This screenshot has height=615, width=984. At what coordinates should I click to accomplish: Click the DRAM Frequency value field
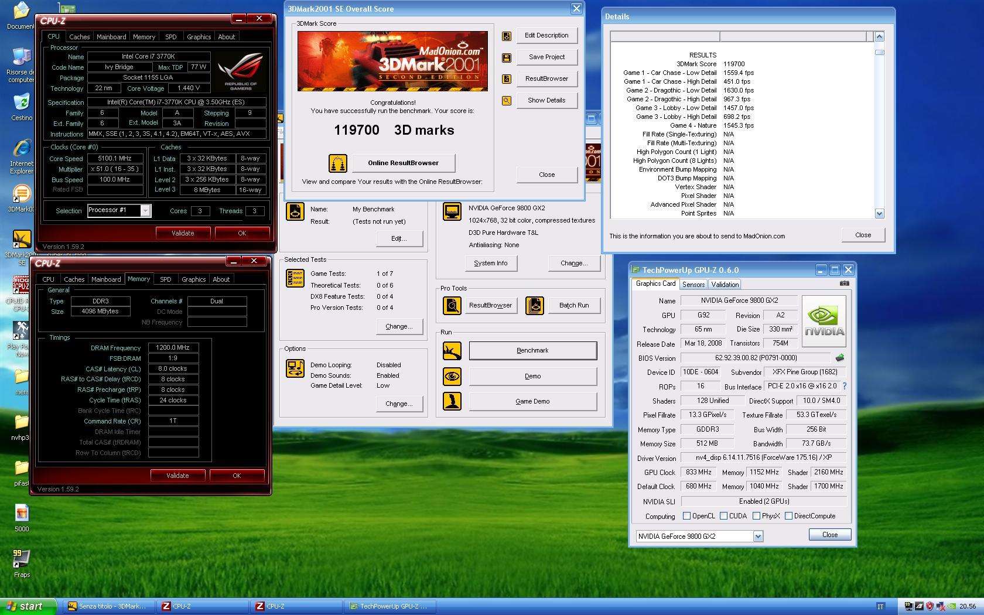pos(173,348)
